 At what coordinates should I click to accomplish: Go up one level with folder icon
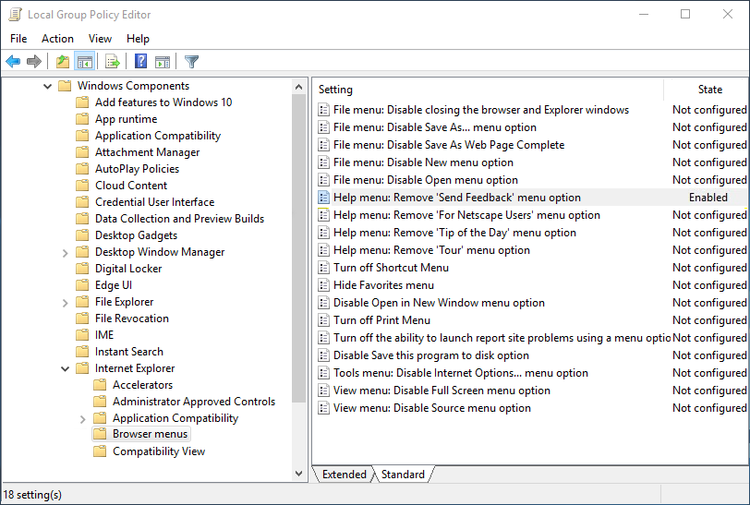coord(62,62)
